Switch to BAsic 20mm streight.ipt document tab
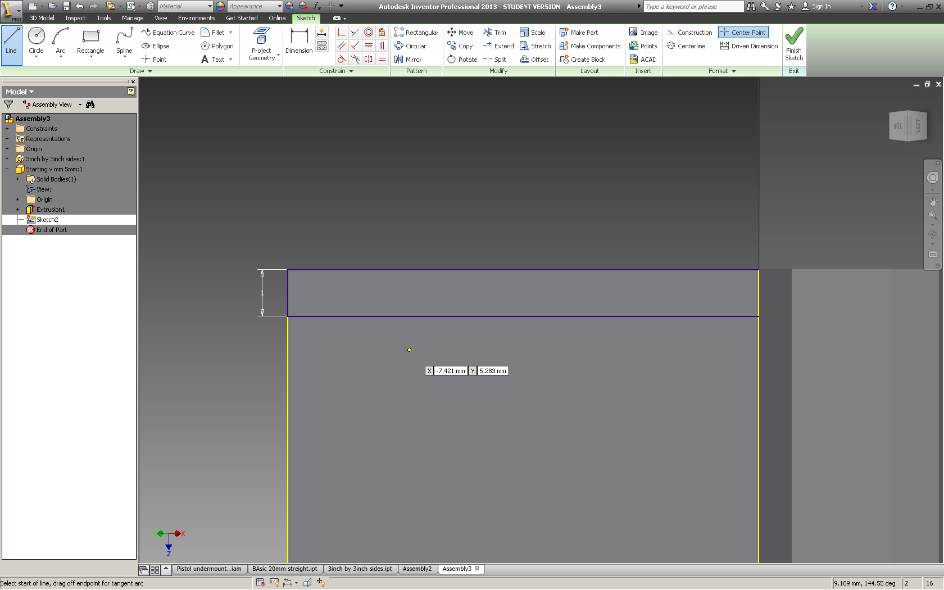The height and width of the screenshot is (590, 944). pyautogui.click(x=284, y=569)
